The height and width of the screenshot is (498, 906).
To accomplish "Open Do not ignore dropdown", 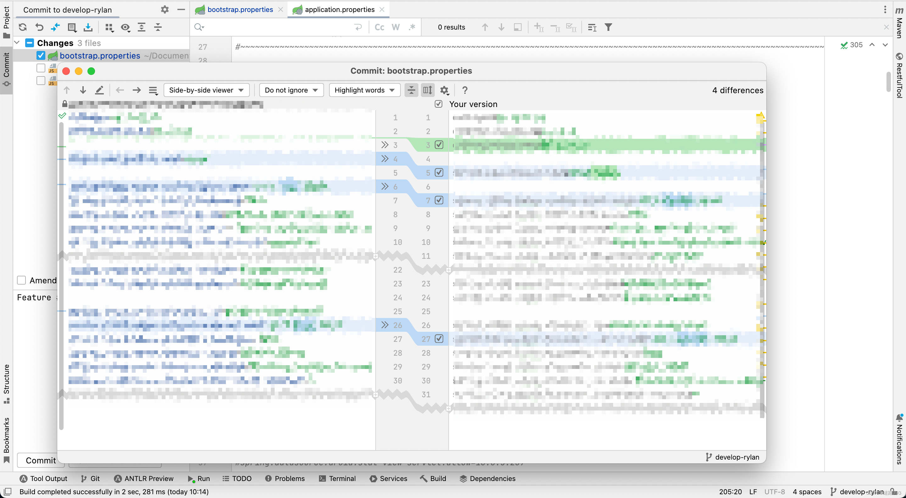I will coord(291,90).
